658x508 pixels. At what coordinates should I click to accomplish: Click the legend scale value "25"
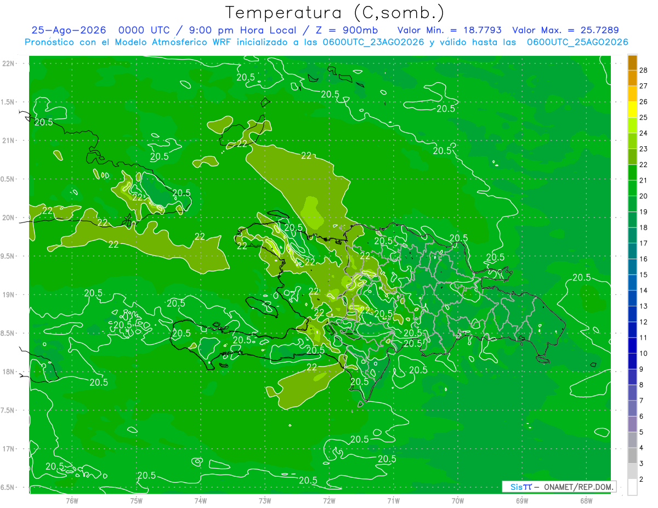point(643,117)
